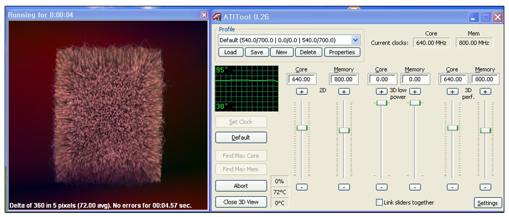The width and height of the screenshot is (509, 217).
Task: Click the ATITool icon in the title bar
Action: click(x=217, y=17)
